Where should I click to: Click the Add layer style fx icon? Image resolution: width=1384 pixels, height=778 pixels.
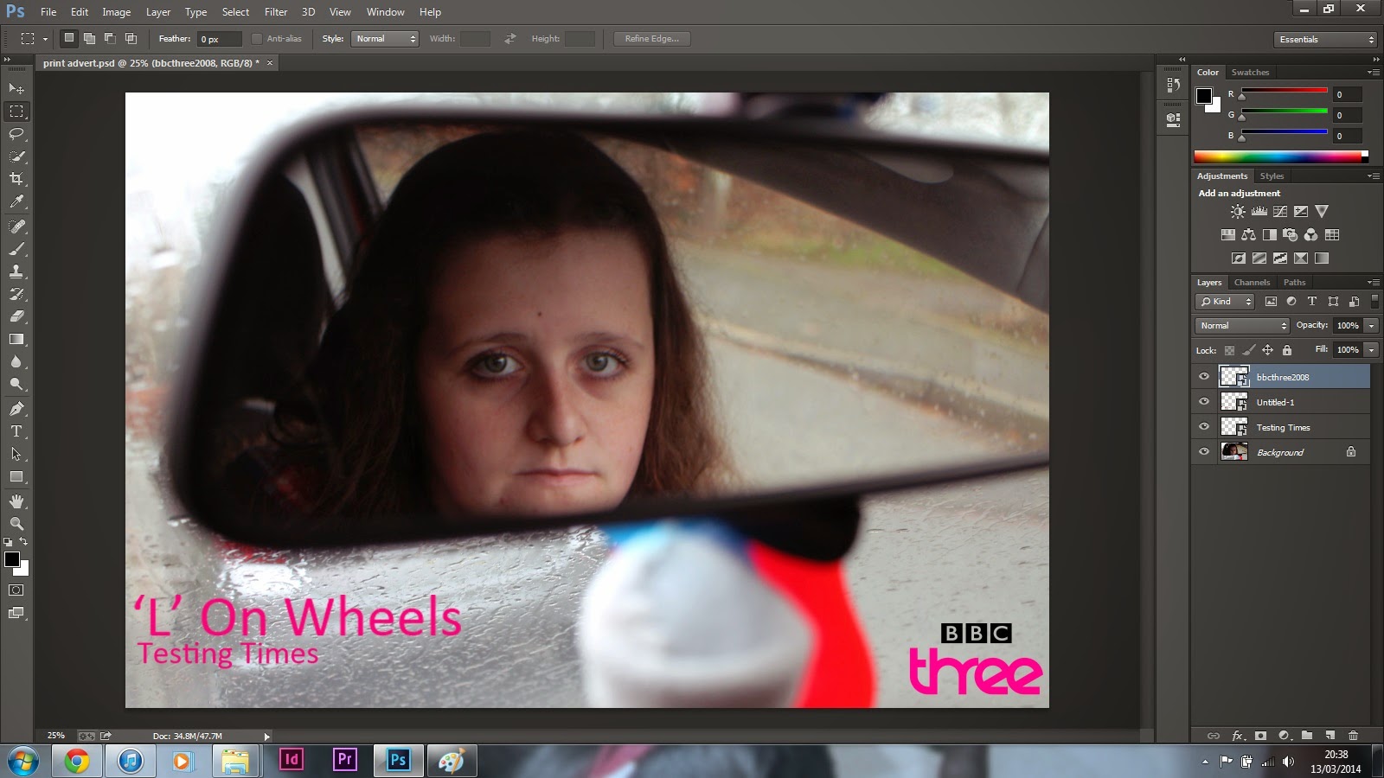pos(1238,736)
